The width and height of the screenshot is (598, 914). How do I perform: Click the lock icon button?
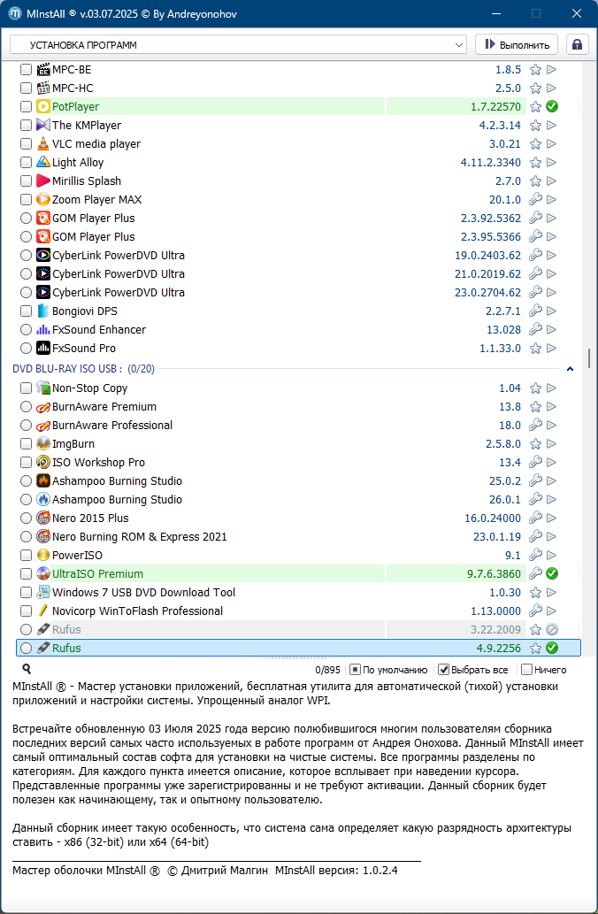coord(577,45)
